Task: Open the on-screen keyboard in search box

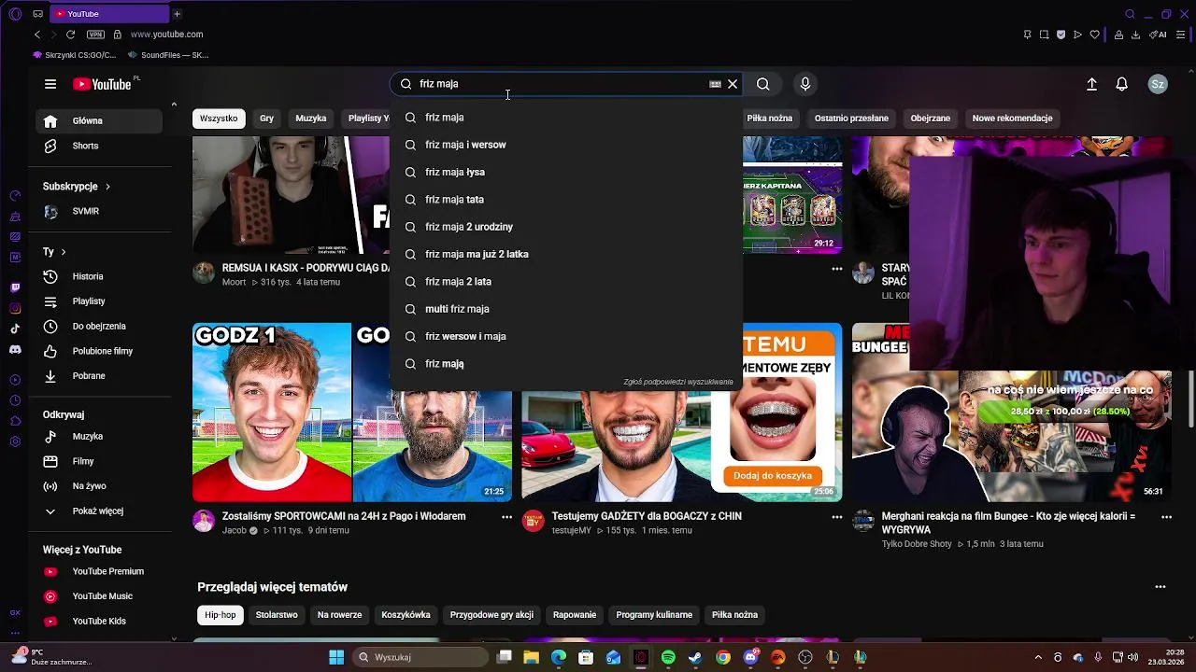Action: point(715,84)
